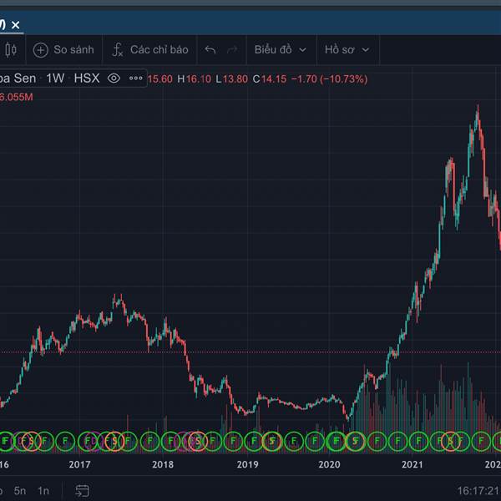The height and width of the screenshot is (501, 501).
Task: Click the change value −1.70 (−10.73%)
Action: click(x=330, y=79)
